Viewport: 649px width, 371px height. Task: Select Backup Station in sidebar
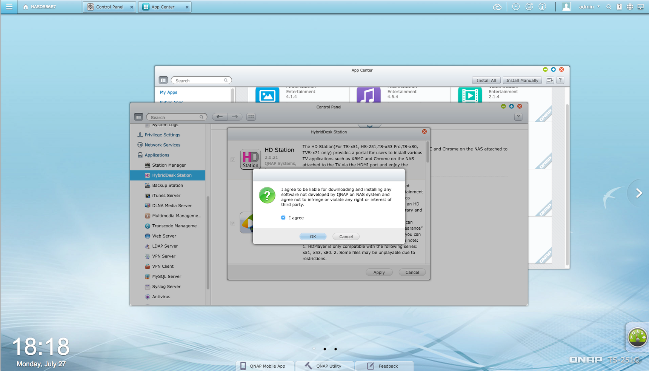point(168,185)
